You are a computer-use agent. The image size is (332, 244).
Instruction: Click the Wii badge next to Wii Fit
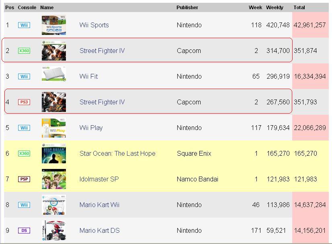pyautogui.click(x=24, y=76)
